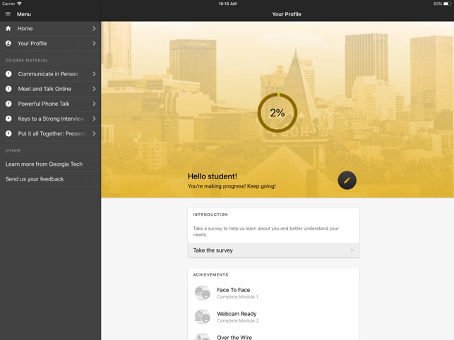The width and height of the screenshot is (454, 340).
Task: Click the Face To Face achievement badge
Action: pos(202,293)
